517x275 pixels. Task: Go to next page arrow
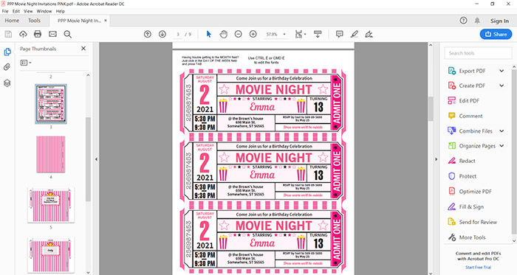[162, 34]
